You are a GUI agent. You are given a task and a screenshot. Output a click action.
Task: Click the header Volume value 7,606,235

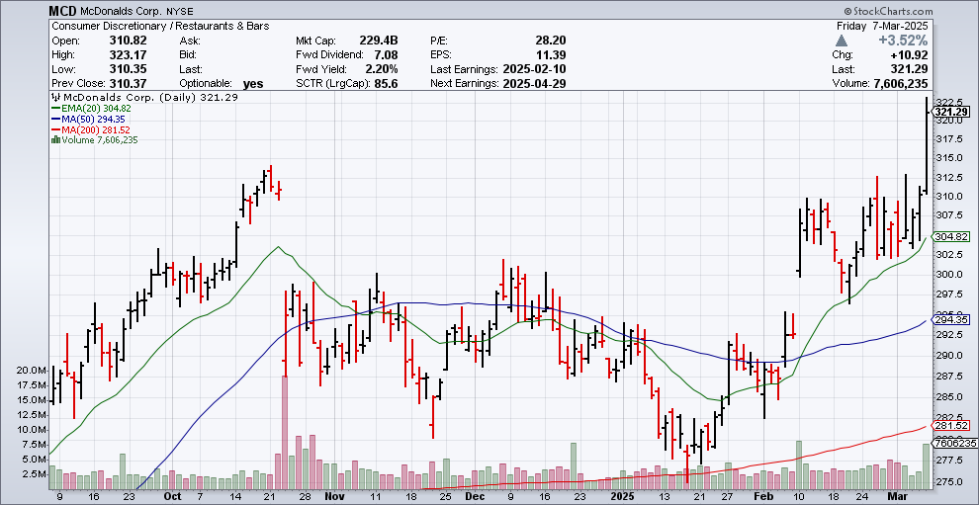point(899,84)
